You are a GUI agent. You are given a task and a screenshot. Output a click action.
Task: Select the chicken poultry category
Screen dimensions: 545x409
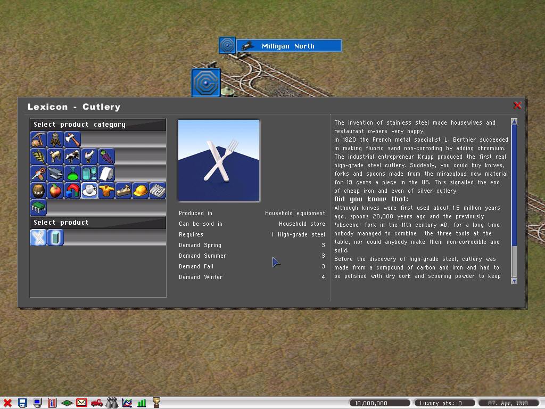(x=89, y=157)
